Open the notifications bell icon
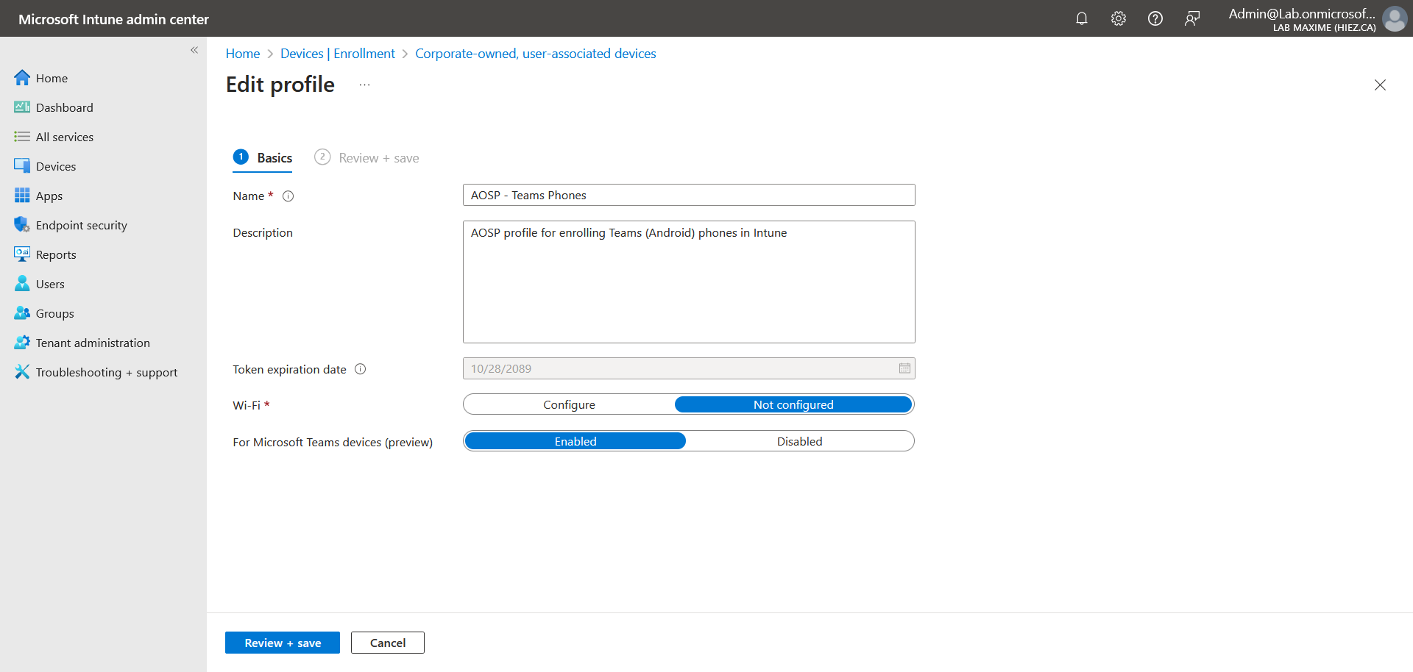The width and height of the screenshot is (1413, 672). [1081, 18]
